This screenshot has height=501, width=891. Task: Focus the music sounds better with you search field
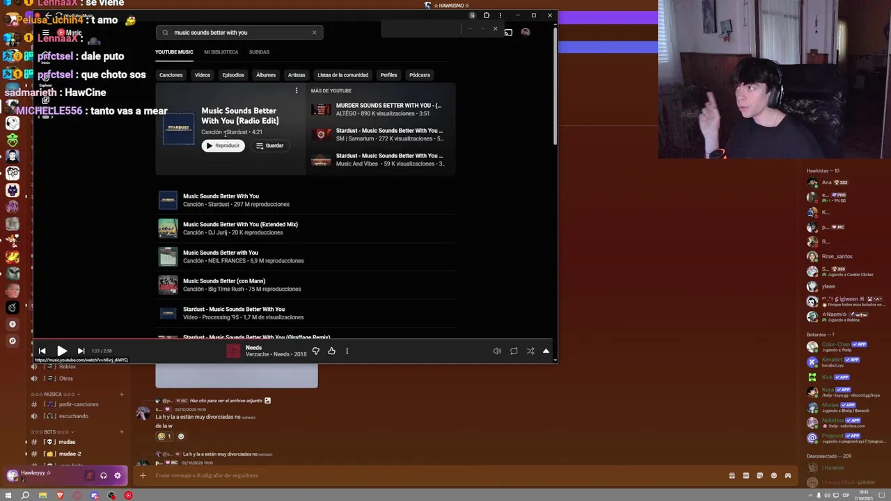pos(240,32)
